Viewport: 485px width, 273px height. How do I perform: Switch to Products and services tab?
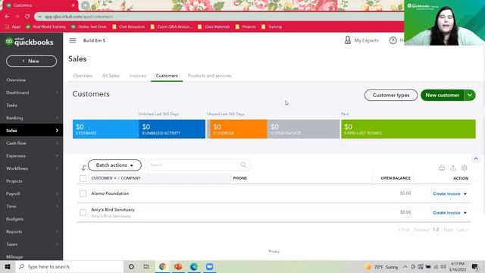click(209, 76)
